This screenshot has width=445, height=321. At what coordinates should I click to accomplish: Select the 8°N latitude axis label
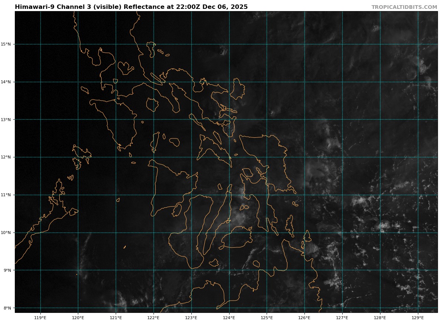(7, 308)
